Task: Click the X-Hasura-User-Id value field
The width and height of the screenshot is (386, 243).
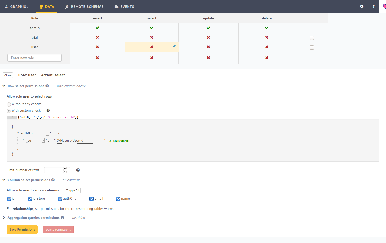Action: [x=80, y=141]
